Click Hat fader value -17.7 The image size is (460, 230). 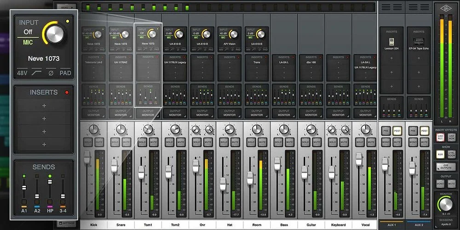click(235, 215)
